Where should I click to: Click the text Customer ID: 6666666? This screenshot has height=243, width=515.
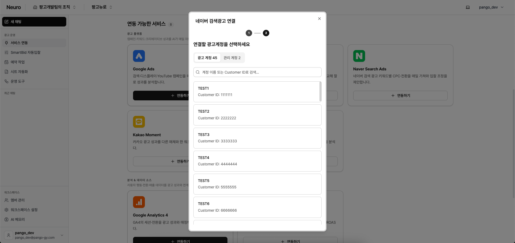(x=218, y=210)
